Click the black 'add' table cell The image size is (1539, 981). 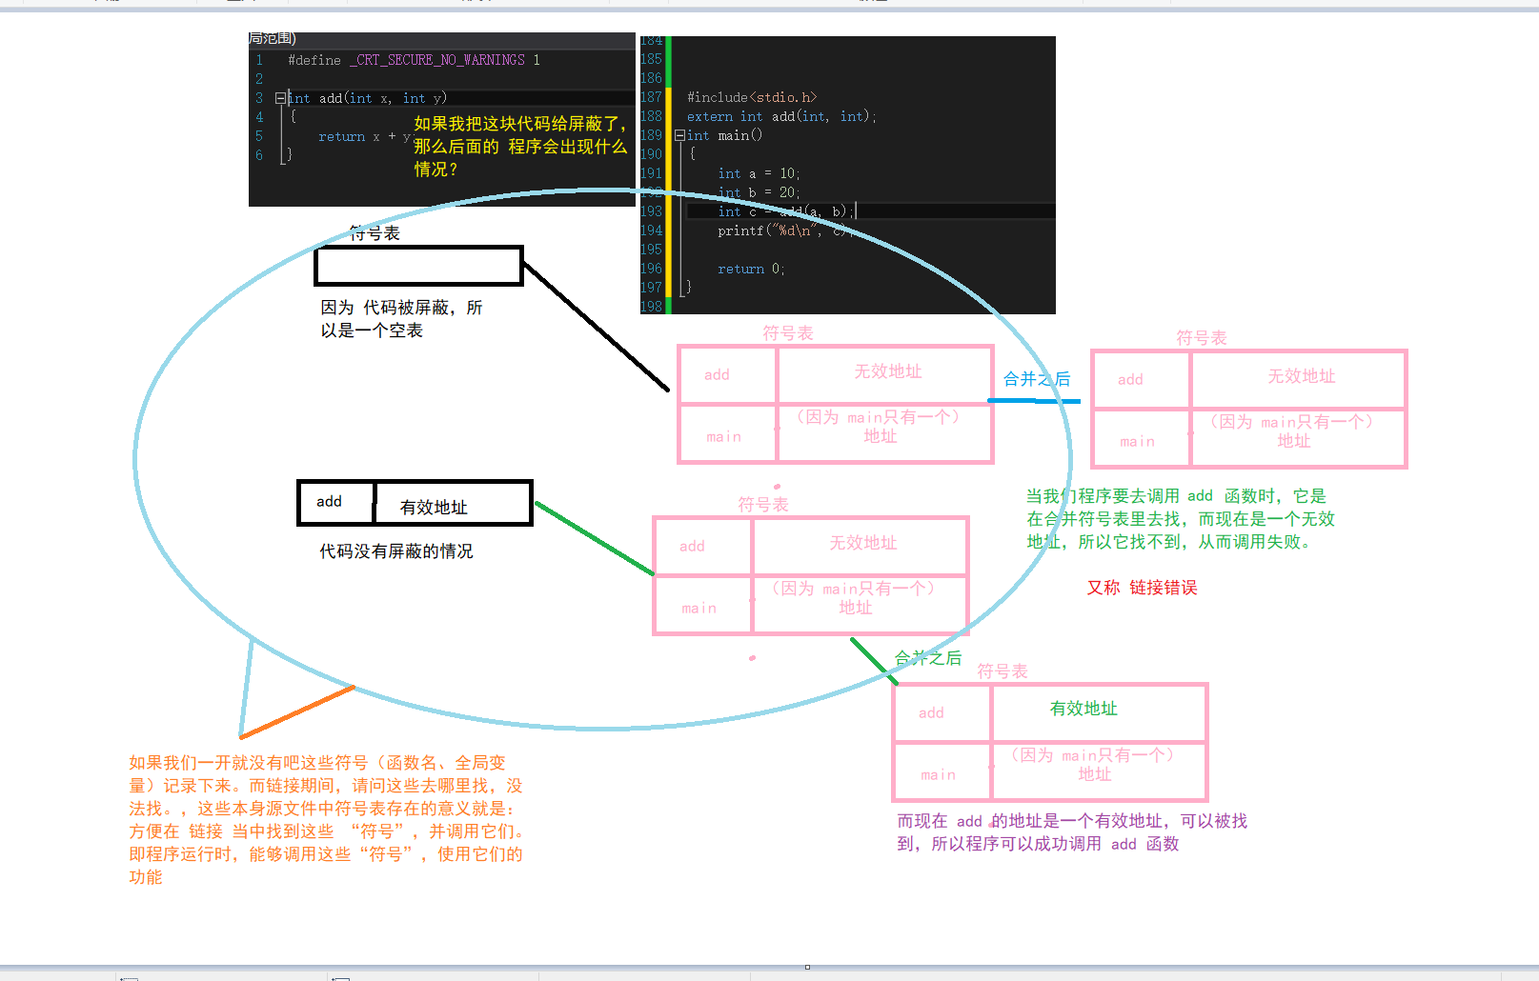pos(335,502)
